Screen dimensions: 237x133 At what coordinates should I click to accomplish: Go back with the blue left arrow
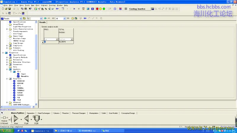pos(45,18)
